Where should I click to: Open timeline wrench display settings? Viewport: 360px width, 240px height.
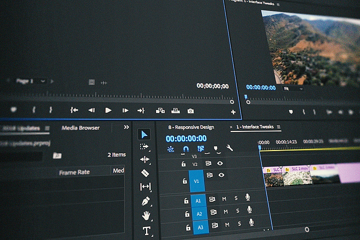pyautogui.click(x=230, y=148)
